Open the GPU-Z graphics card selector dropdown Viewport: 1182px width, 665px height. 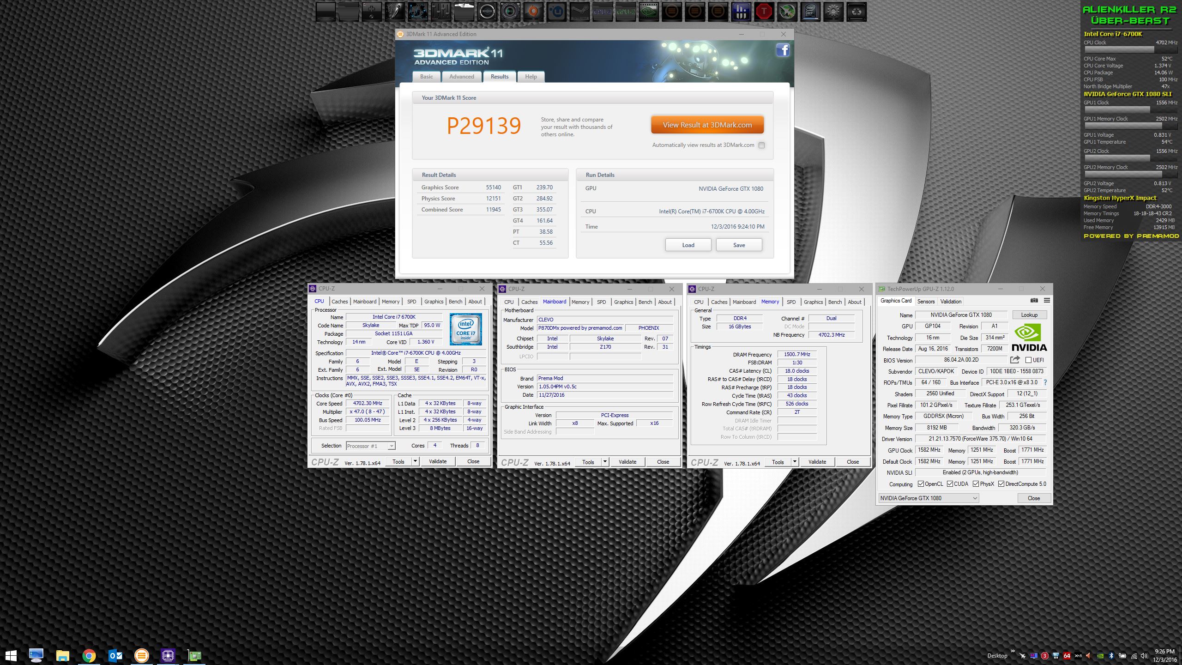click(929, 498)
